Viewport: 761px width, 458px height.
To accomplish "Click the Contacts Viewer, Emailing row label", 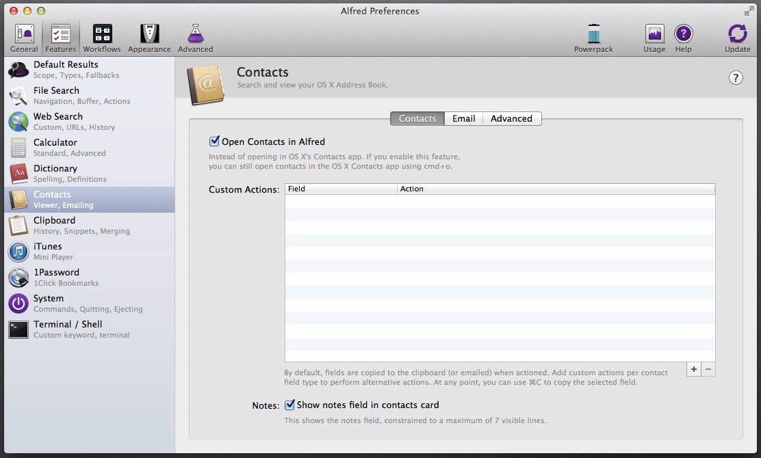I will tap(63, 199).
